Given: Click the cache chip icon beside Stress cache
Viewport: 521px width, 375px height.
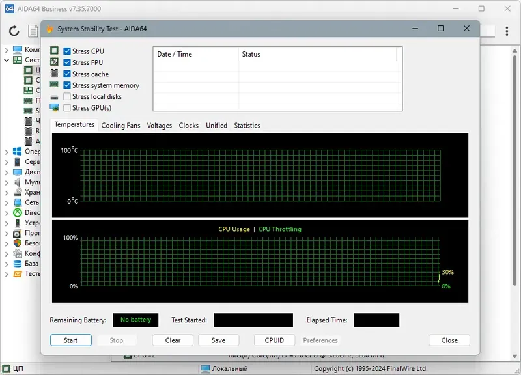Looking at the screenshot, I should coord(54,73).
